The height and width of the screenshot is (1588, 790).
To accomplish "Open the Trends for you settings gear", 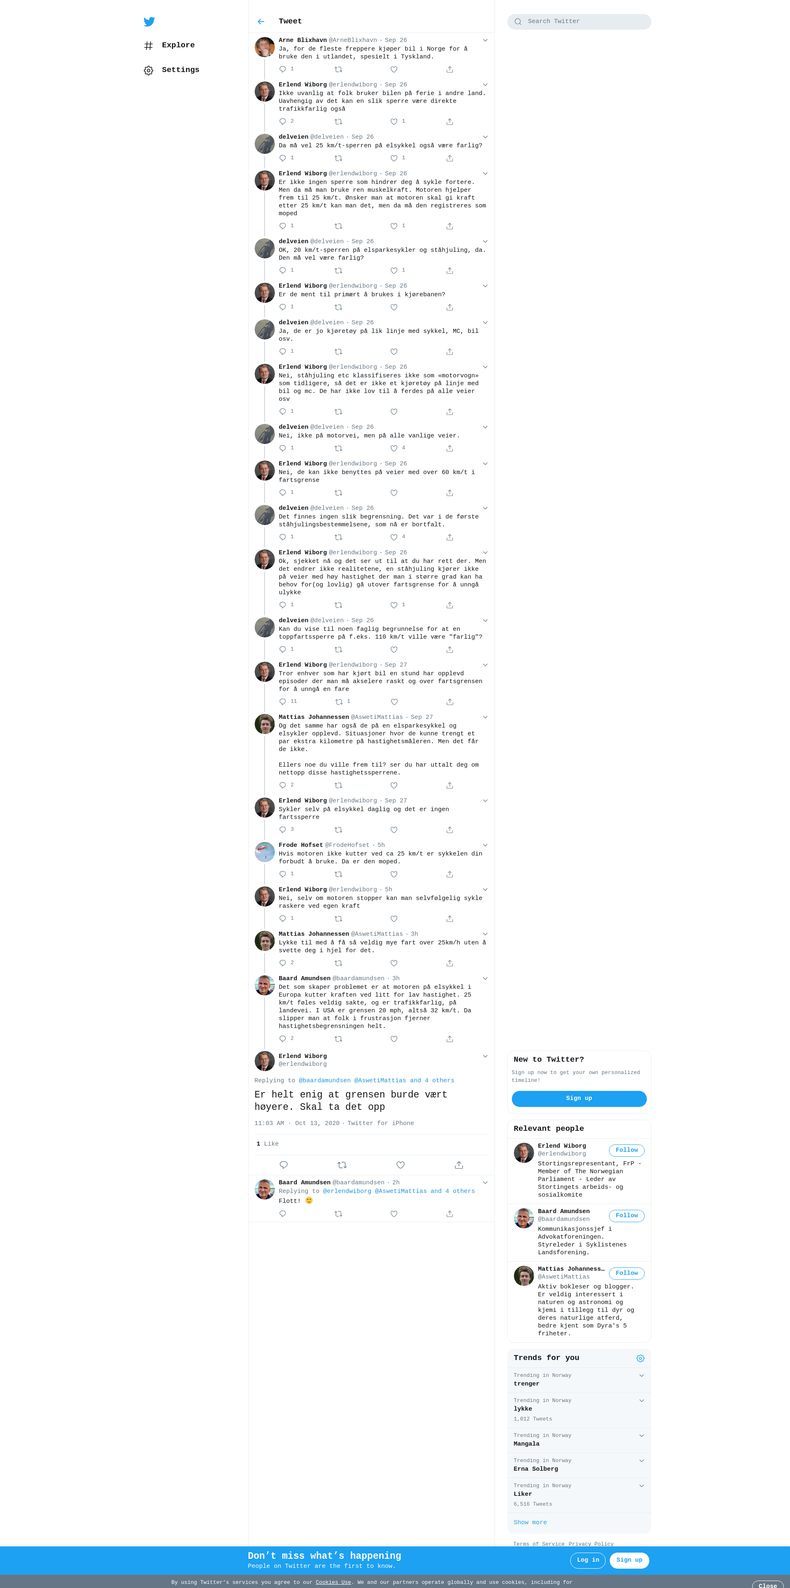I will coord(640,1358).
